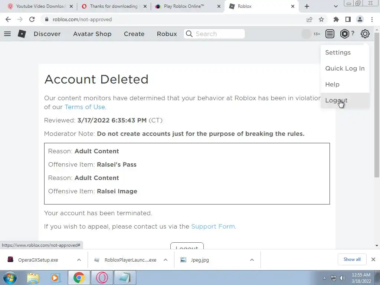Open the Create navigation link
The image size is (380, 285).
(x=134, y=34)
